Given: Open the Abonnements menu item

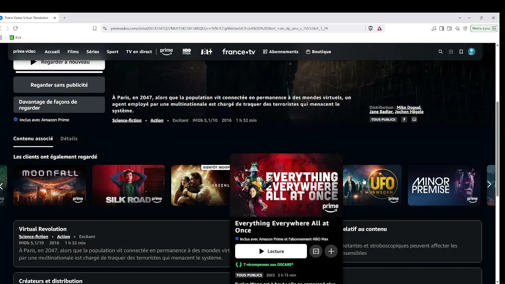Looking at the screenshot, I should tap(281, 52).
